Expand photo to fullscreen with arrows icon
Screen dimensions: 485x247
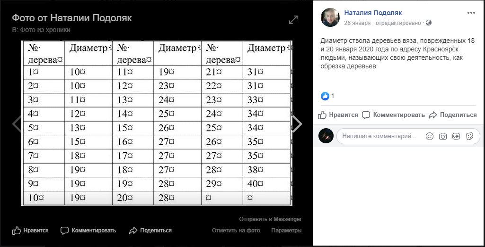point(293,20)
